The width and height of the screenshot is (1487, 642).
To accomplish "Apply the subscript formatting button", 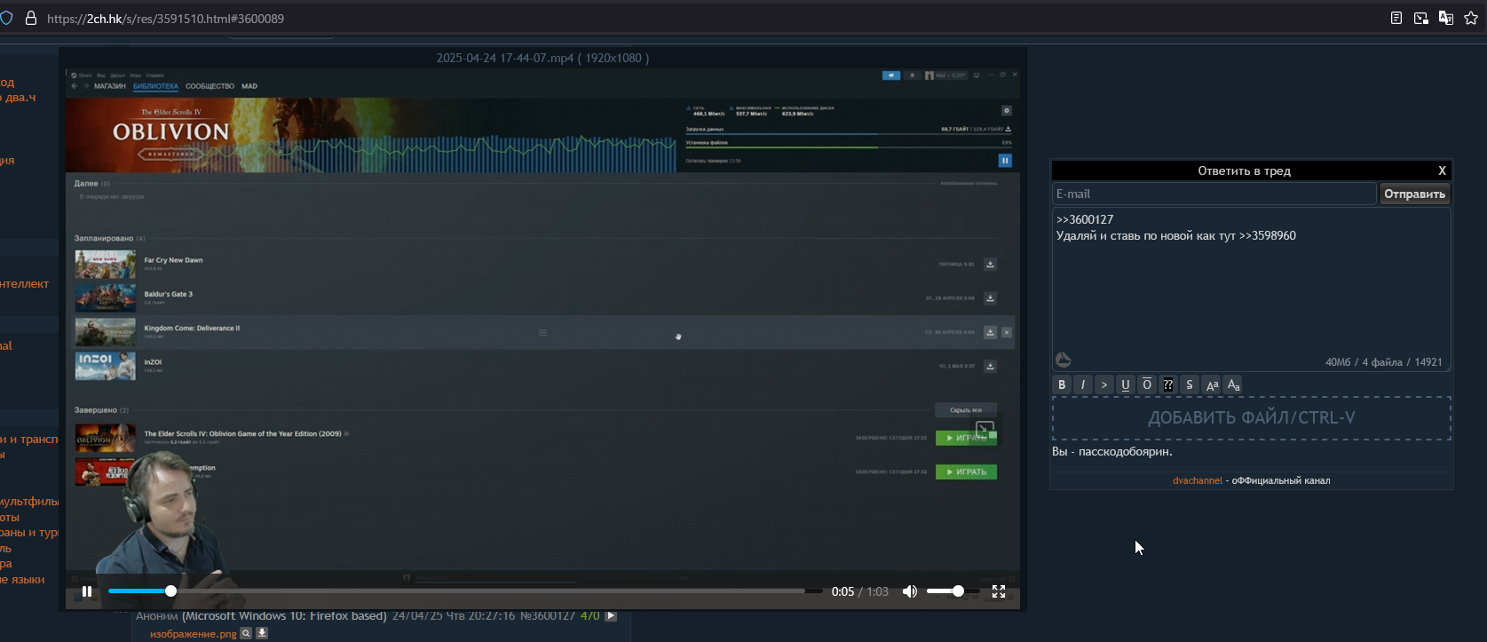I will click(1233, 384).
